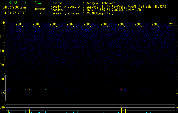This screenshot has width=178, height=113.
Task: Click the strongest meteor echo just before 2207
Action: click(121, 89)
